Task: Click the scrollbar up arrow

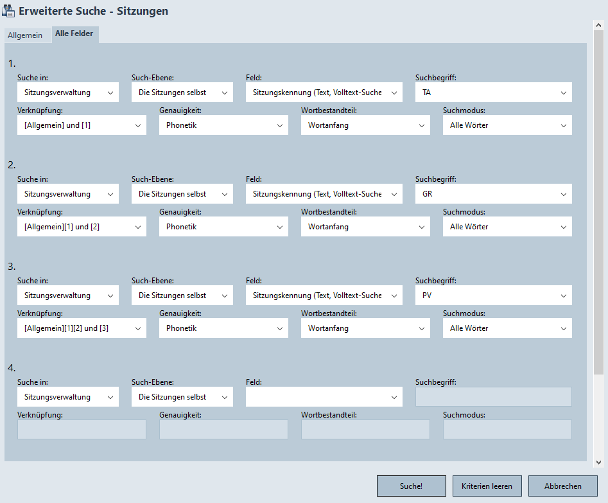Action: coord(598,25)
